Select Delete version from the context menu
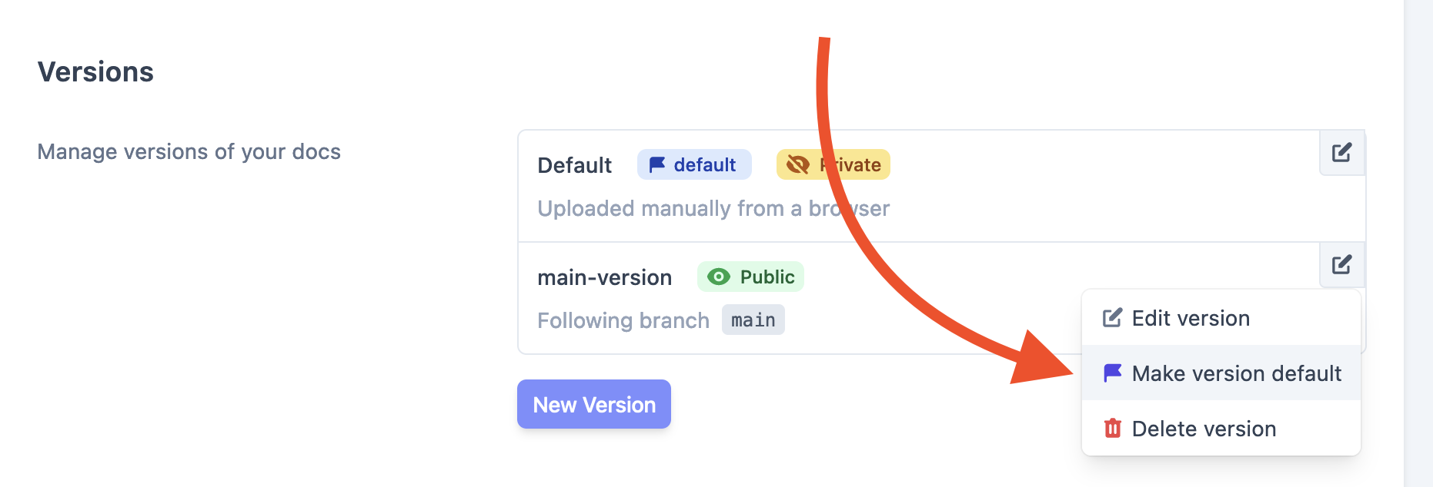 point(1204,429)
